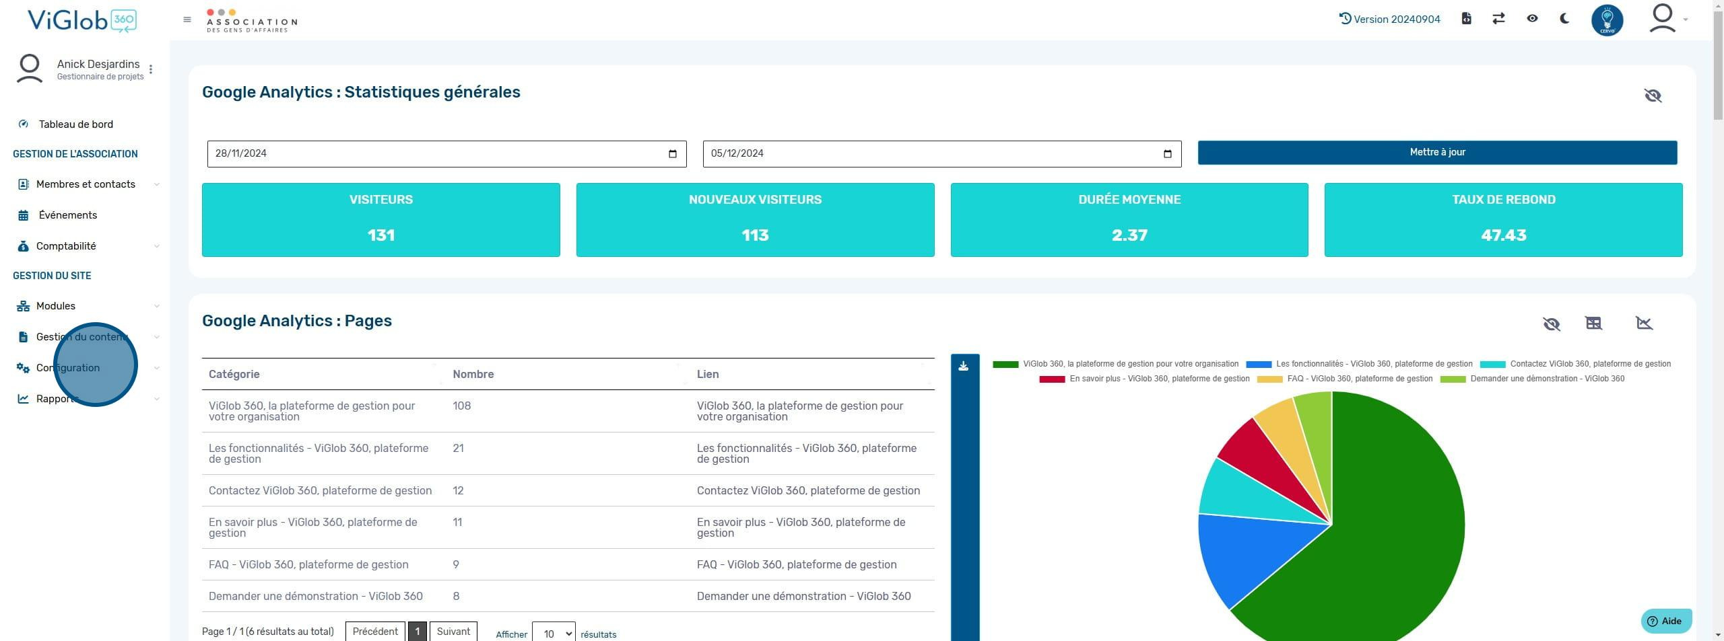
Task: Click the FAQ - ViGlob 360 link cell
Action: click(797, 565)
